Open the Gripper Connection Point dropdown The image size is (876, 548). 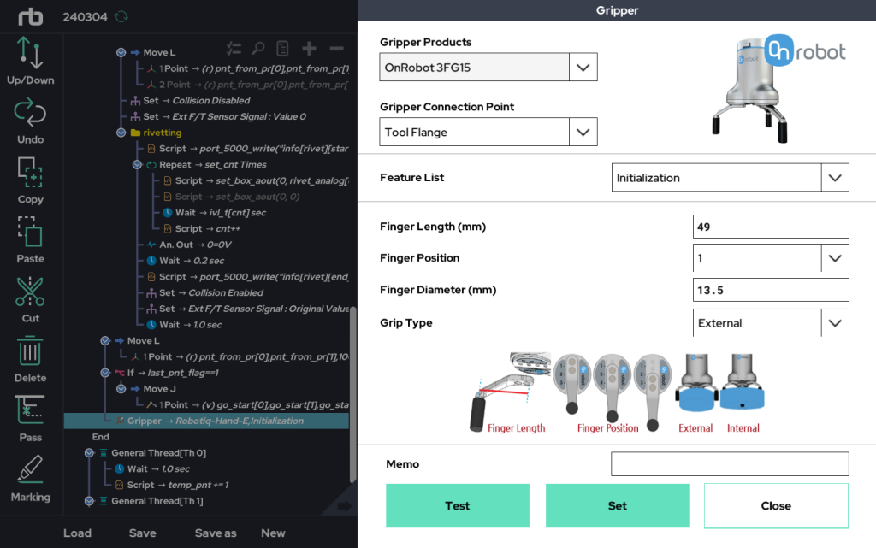pyautogui.click(x=583, y=133)
